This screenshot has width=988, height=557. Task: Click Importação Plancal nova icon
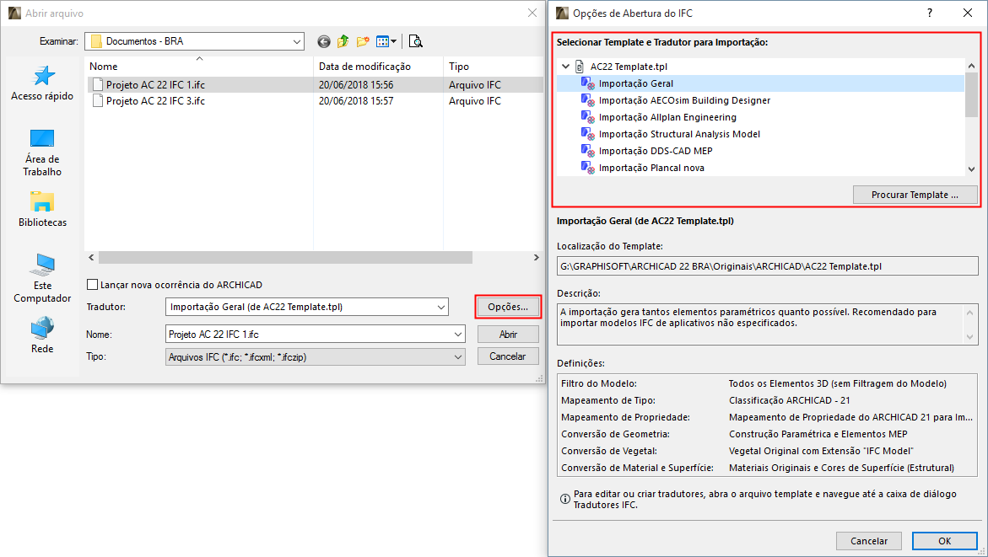tap(588, 168)
